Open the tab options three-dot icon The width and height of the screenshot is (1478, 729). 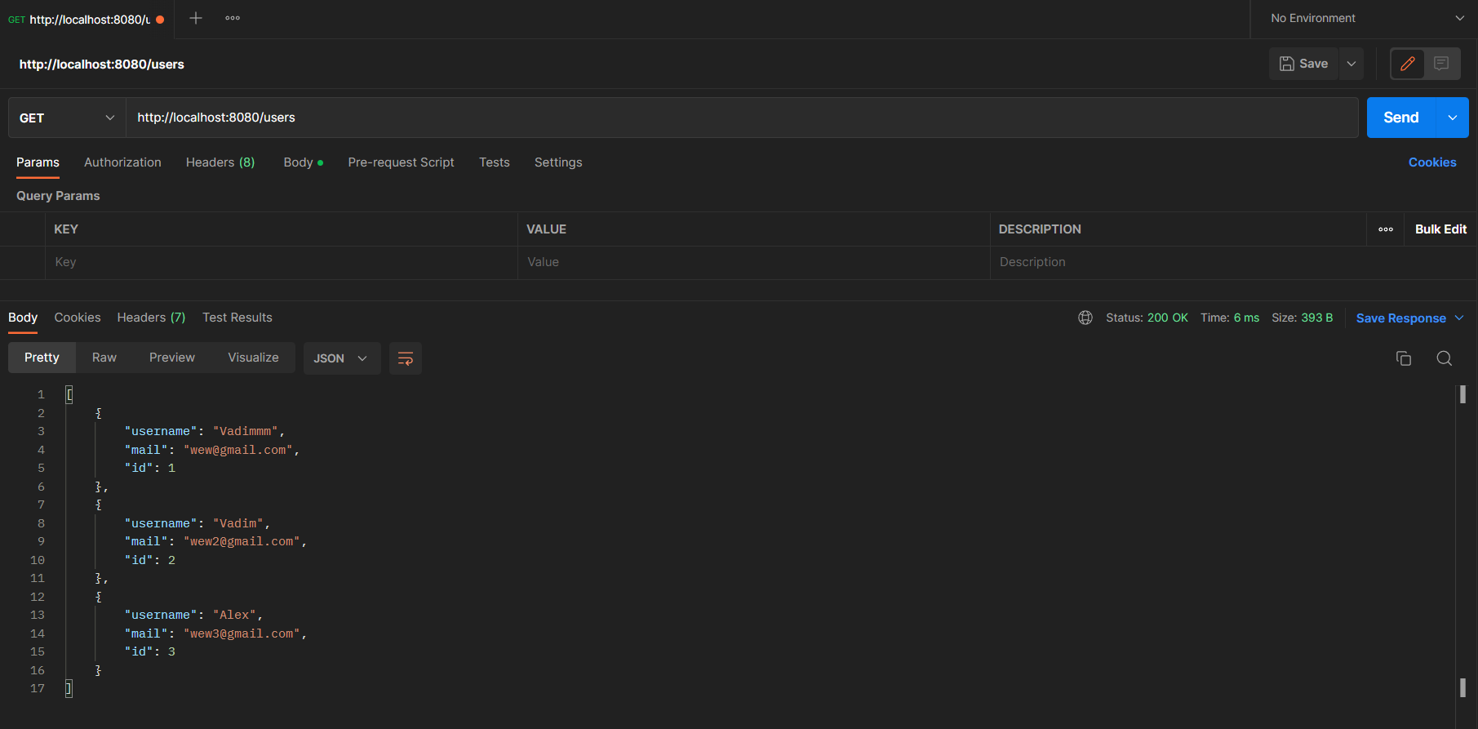tap(233, 18)
